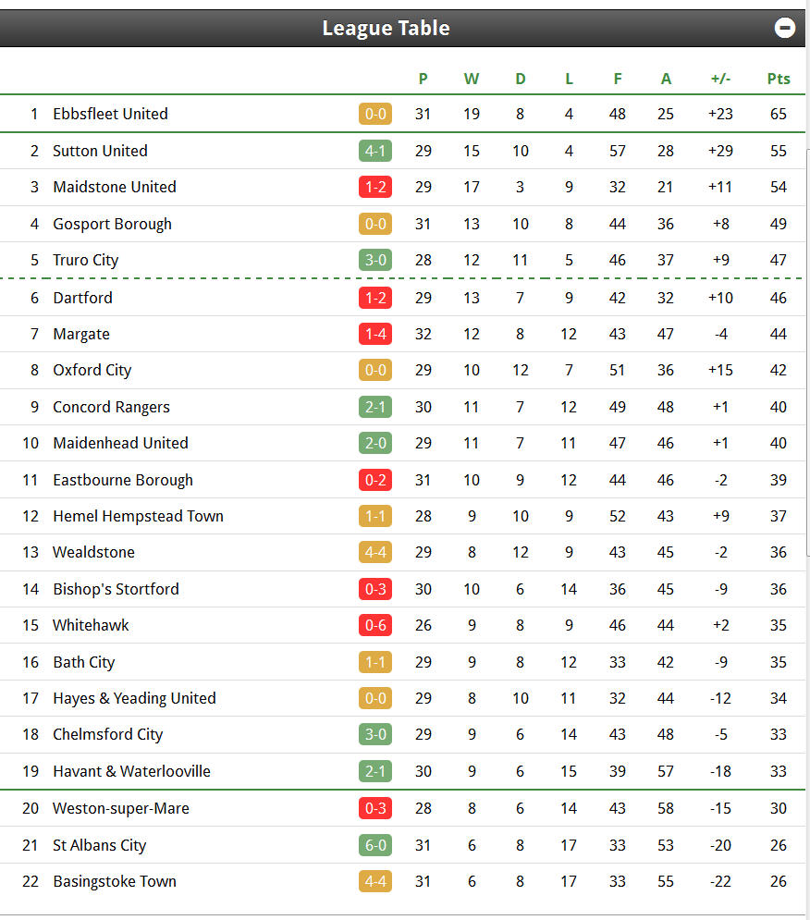The width and height of the screenshot is (810, 920).
Task: Open Truro City 3-0 result badge
Action: click(375, 260)
